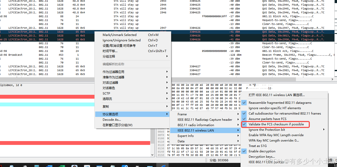Select packet row QoS Data, SN=2984
This screenshot has height=167, width=337.
click(x=167, y=74)
